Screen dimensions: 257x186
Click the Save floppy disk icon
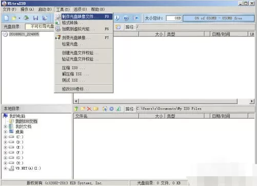[36, 18]
